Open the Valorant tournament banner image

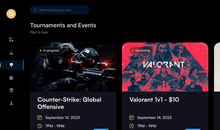pos(165,67)
